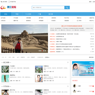Open the 今日潜江 forum icon
The image size is (95, 95).
tap(5, 69)
